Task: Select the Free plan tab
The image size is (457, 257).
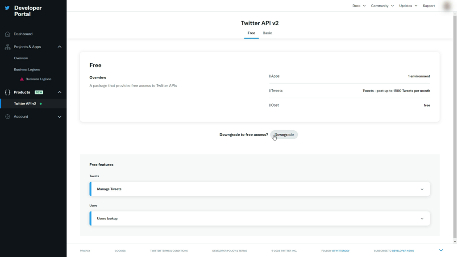Action: coord(251,33)
